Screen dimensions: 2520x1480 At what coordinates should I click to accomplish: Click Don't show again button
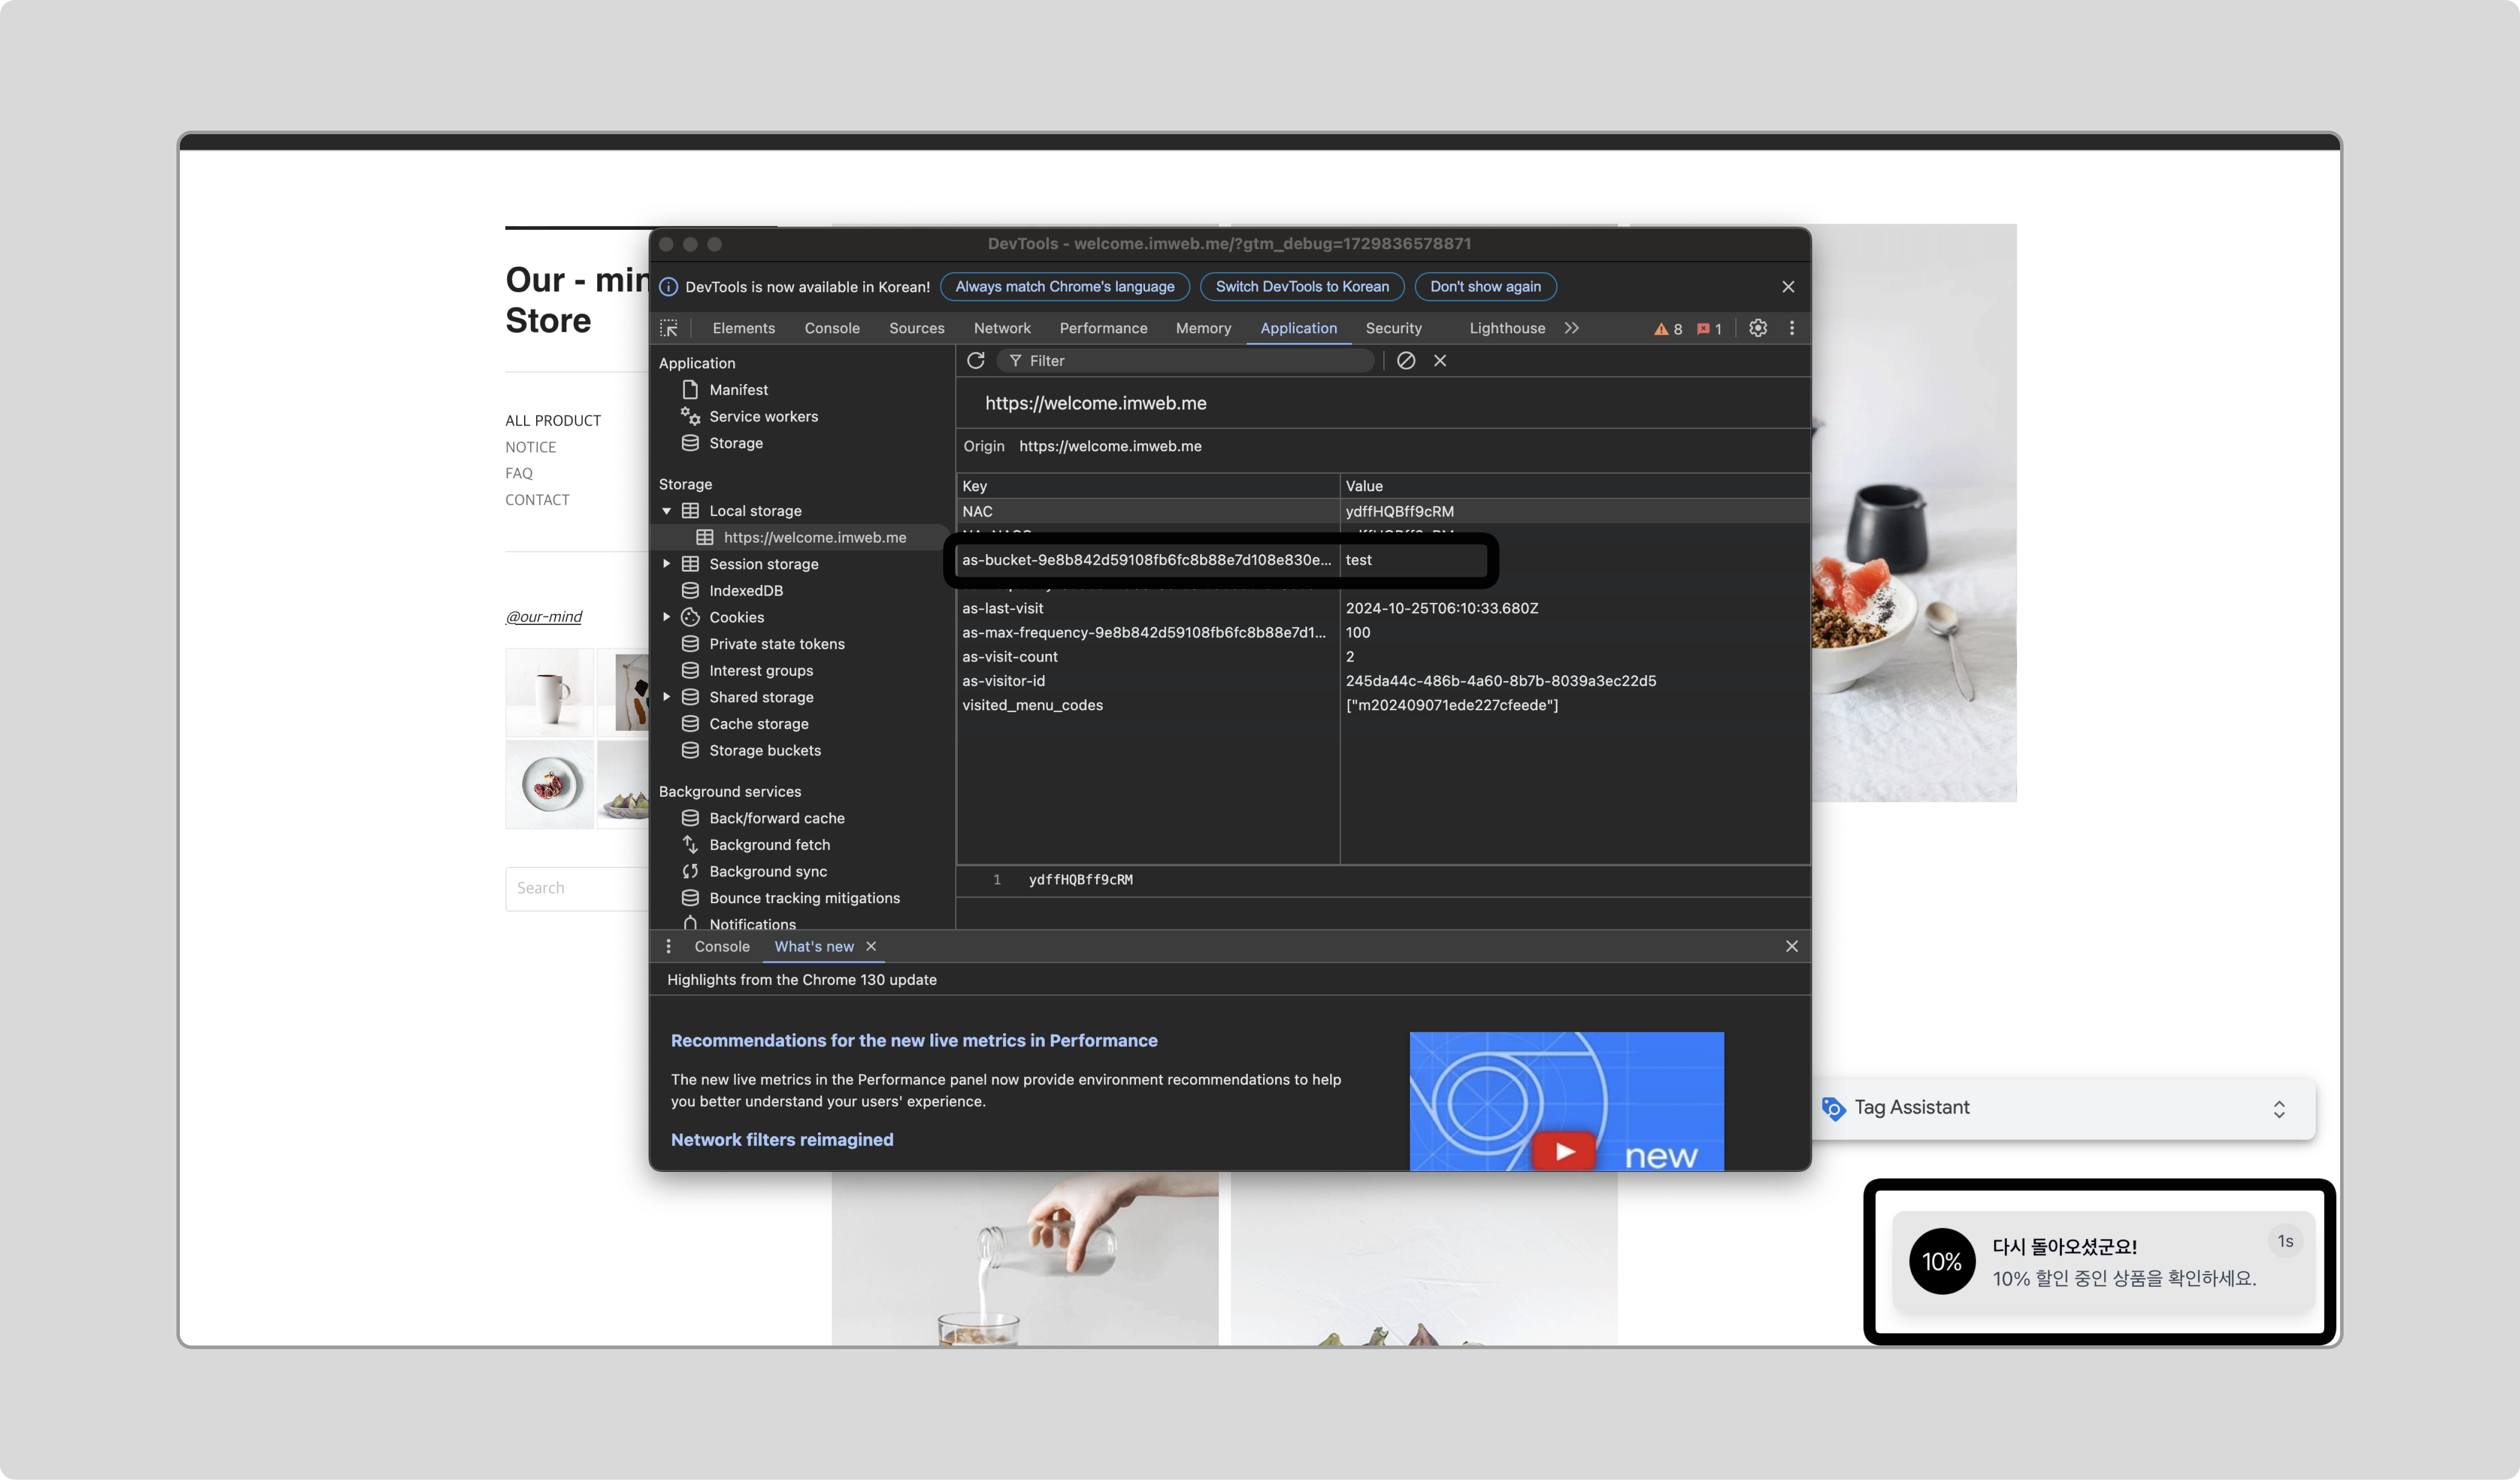[1485, 287]
